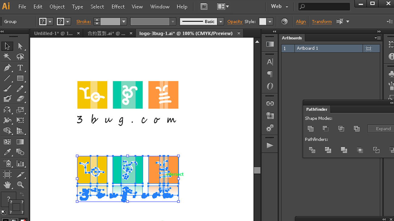Image resolution: width=394 pixels, height=221 pixels.
Task: Select the Pencil tool
Action: pos(20,89)
